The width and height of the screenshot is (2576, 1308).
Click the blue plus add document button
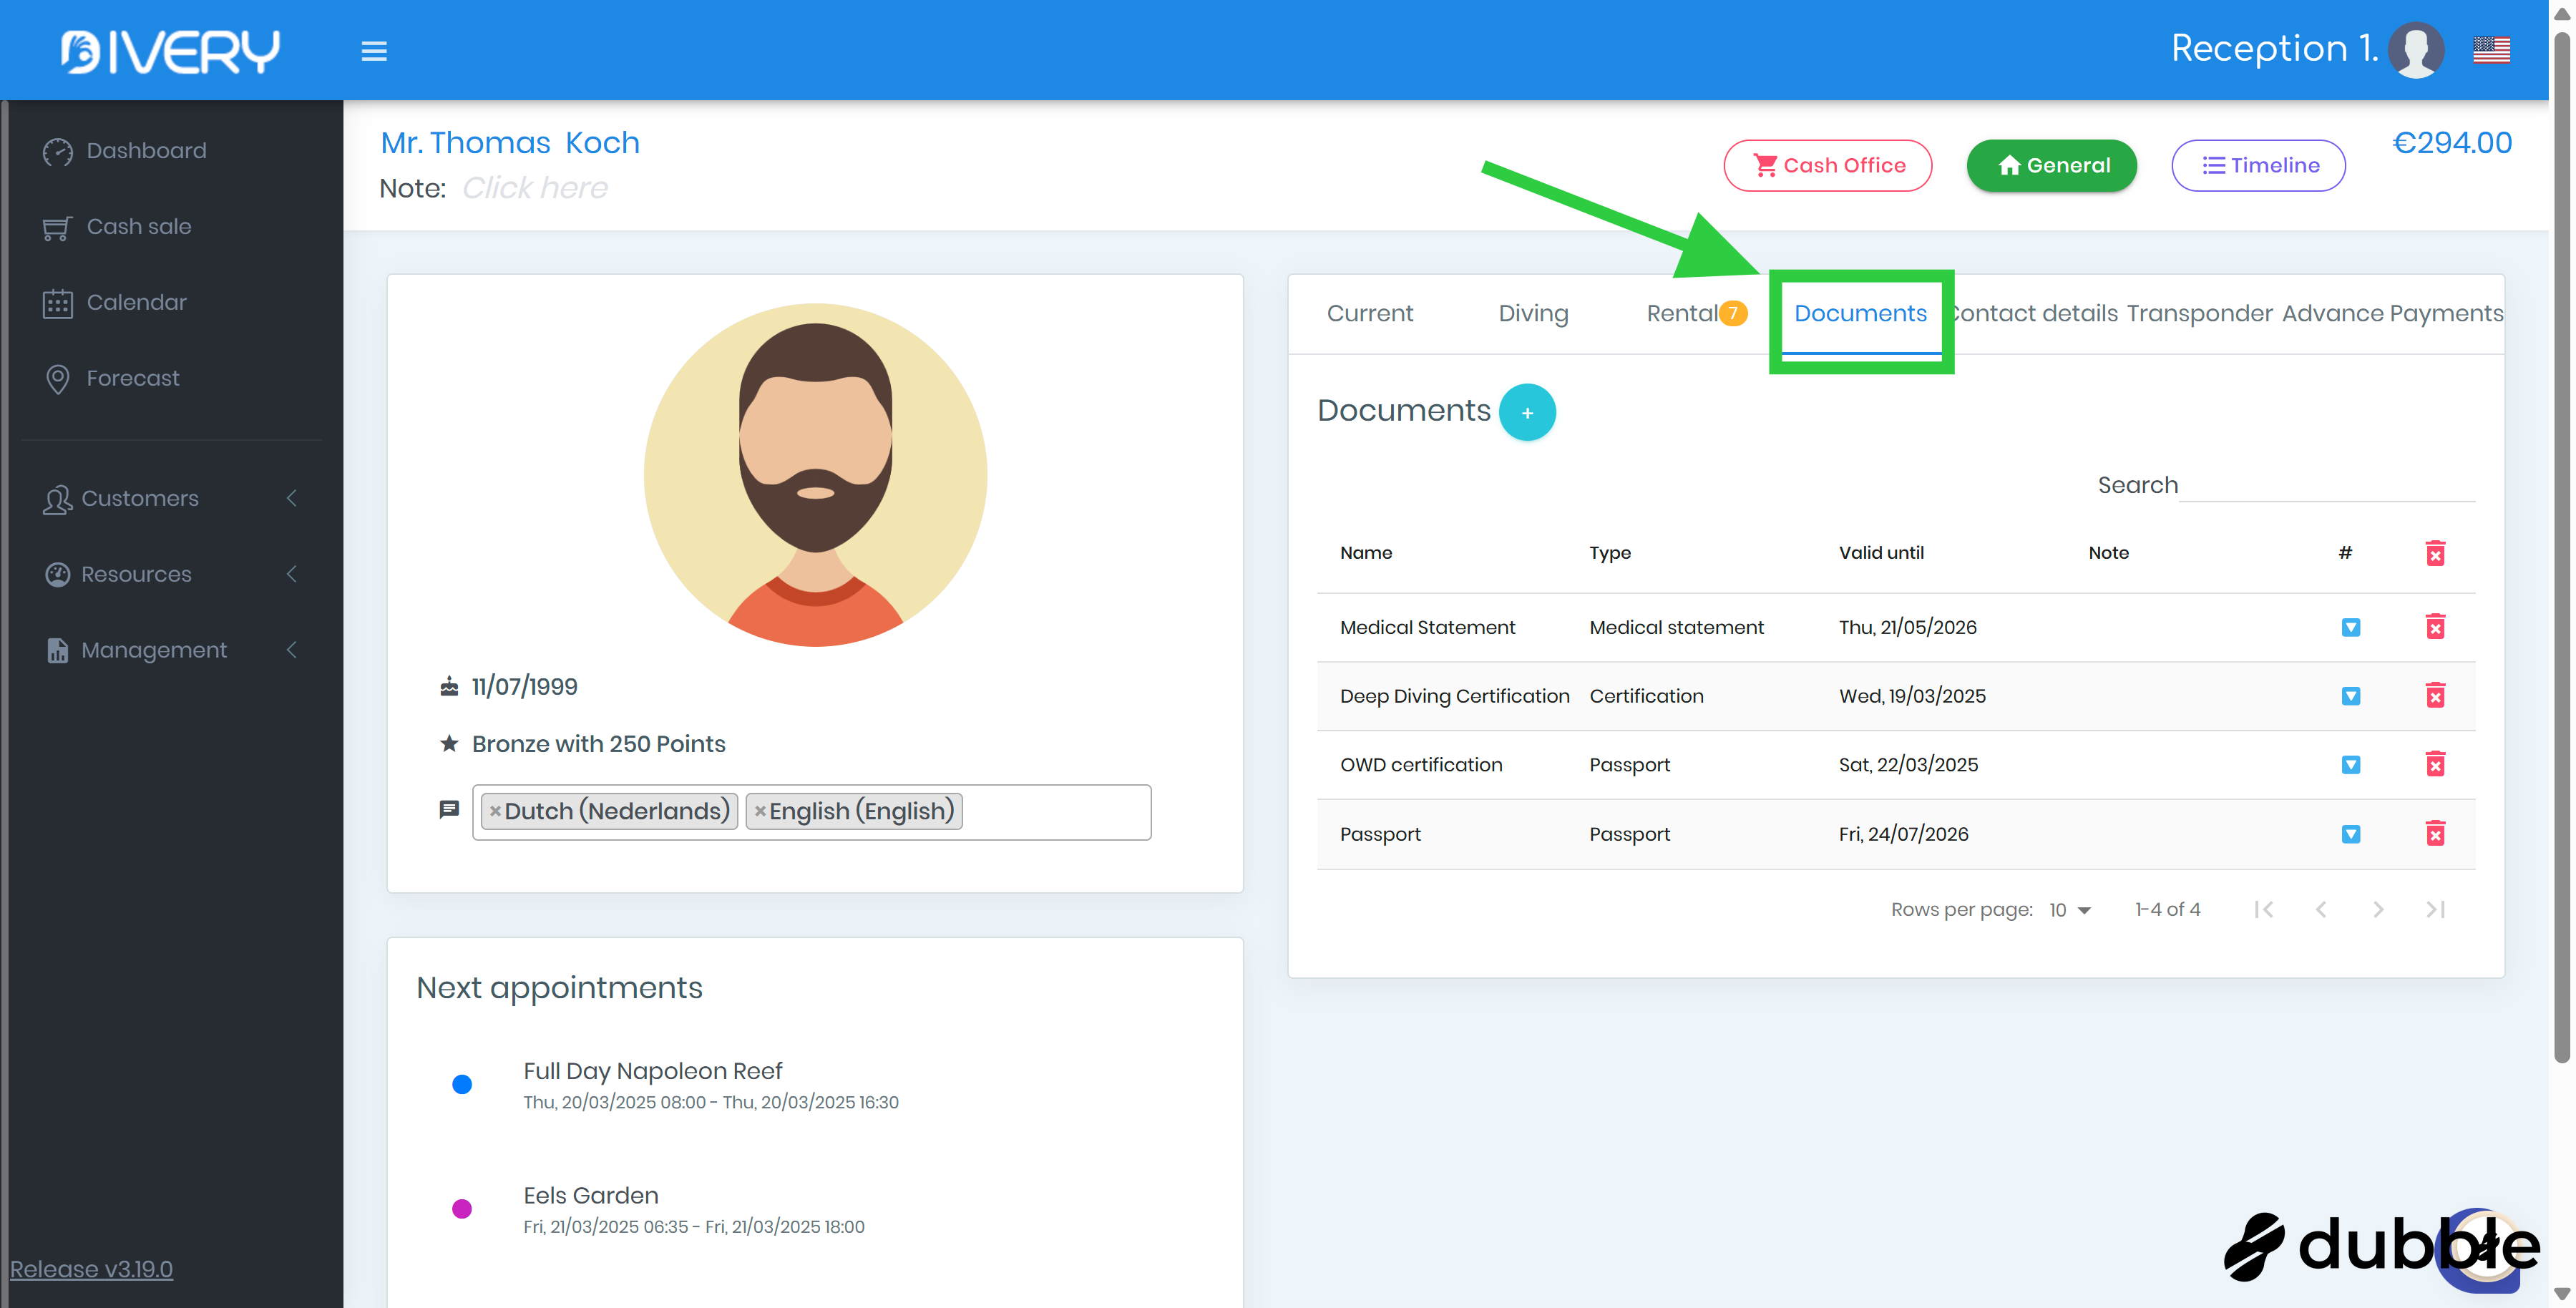tap(1526, 412)
